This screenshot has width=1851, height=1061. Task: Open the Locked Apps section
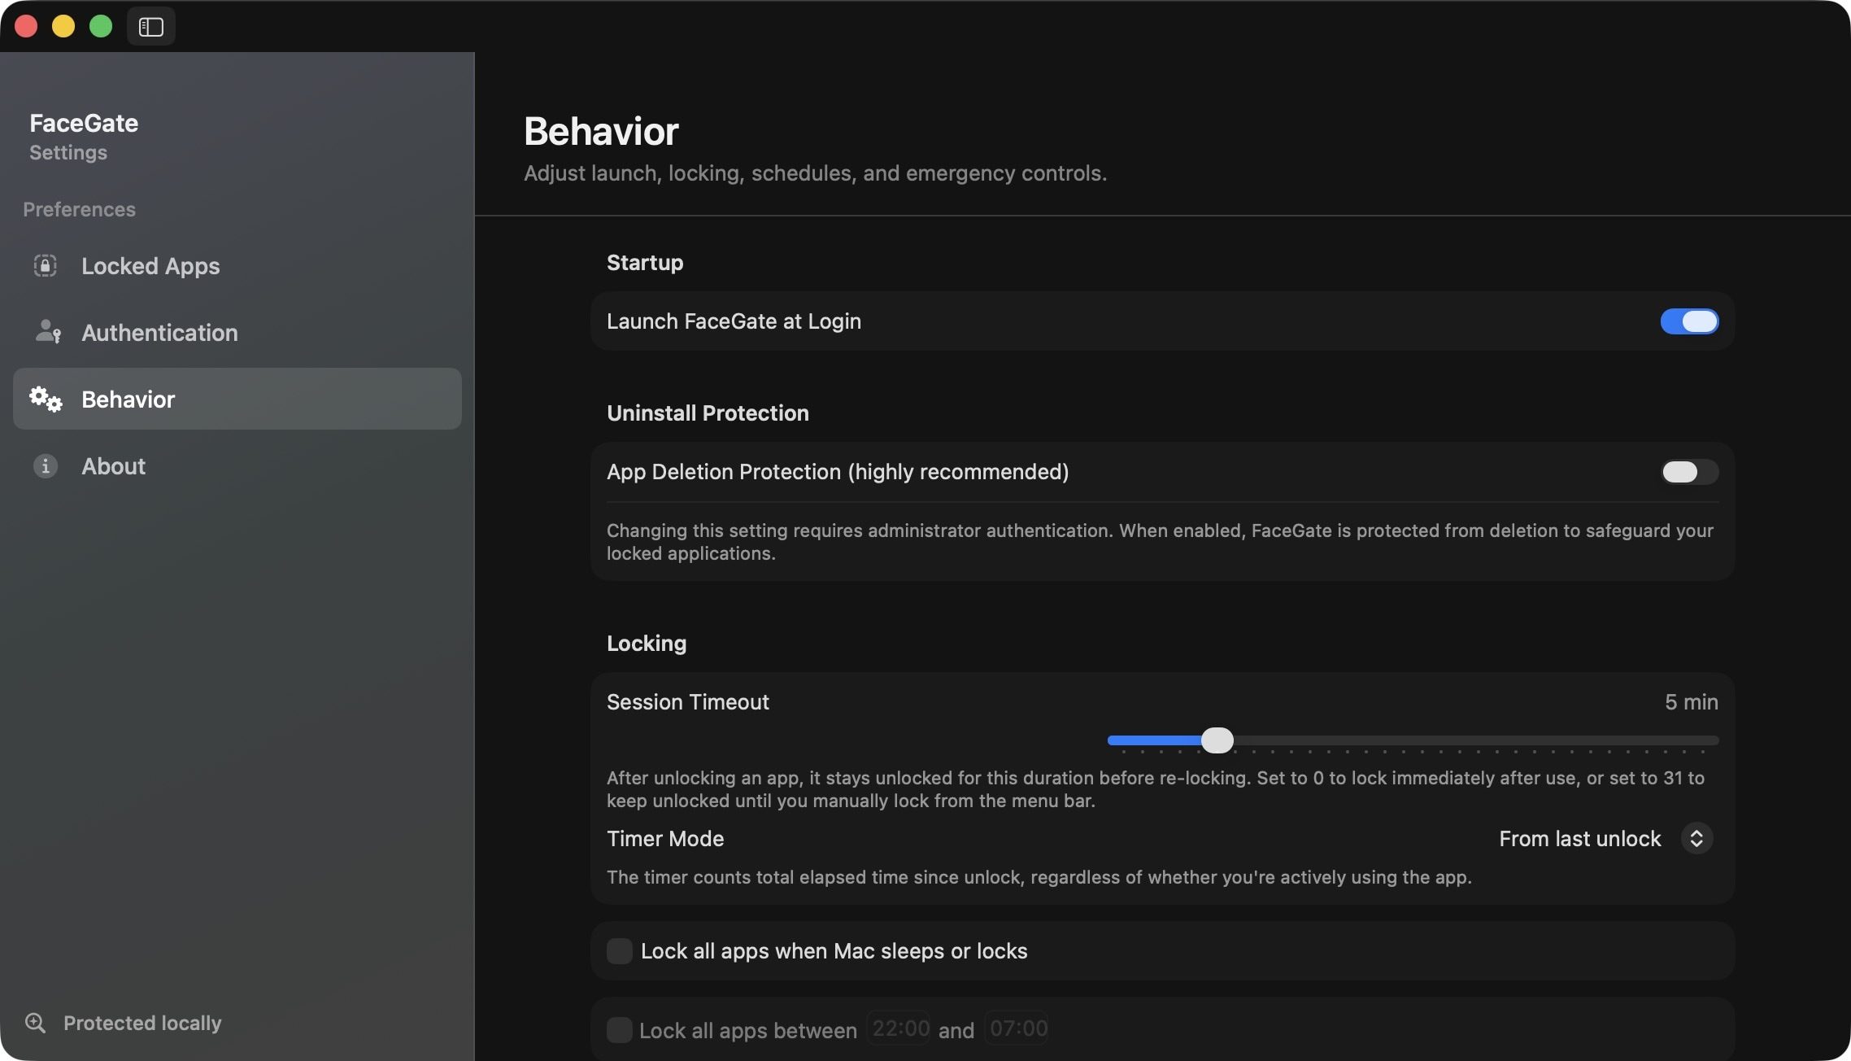(x=237, y=266)
